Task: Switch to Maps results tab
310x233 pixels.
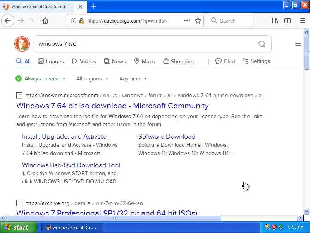Action: pyautogui.click(x=145, y=61)
